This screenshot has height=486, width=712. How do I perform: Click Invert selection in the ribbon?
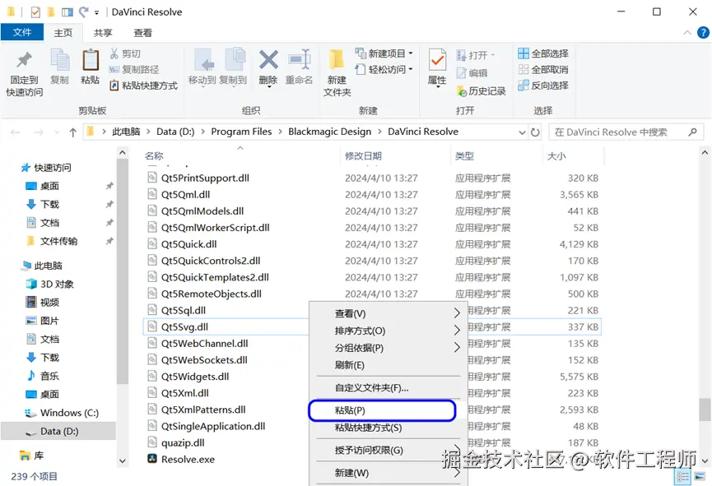point(543,86)
